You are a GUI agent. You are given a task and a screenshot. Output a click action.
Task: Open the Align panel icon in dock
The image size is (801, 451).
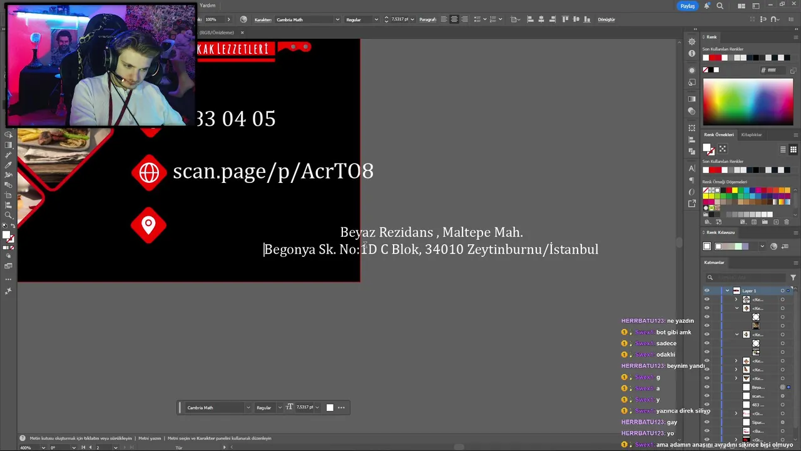coord(691,140)
